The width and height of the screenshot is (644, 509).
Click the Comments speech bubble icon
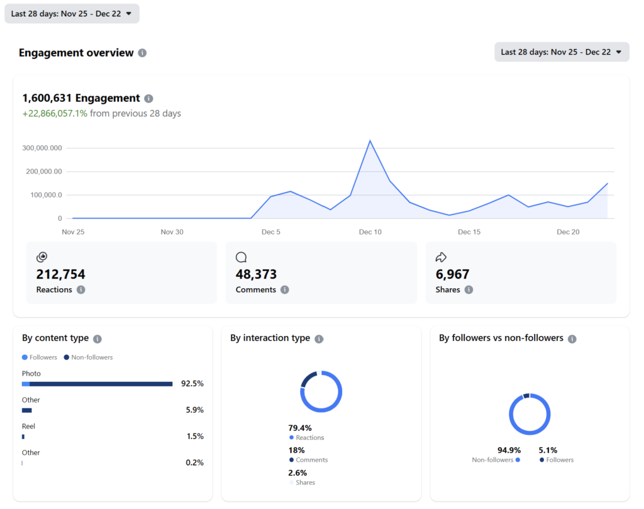(x=241, y=257)
